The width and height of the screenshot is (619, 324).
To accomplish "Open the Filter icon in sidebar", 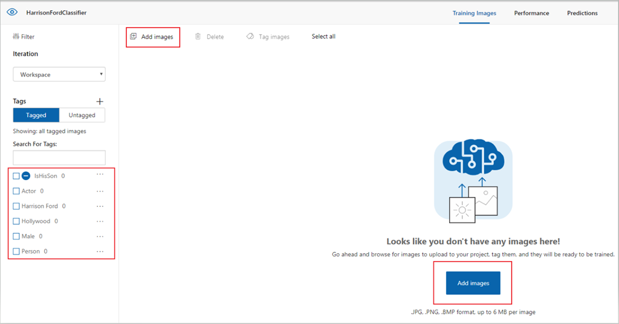I will point(16,37).
